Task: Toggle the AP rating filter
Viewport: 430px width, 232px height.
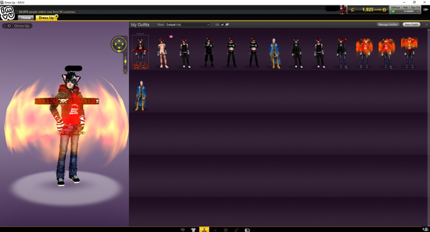Action: click(227, 25)
